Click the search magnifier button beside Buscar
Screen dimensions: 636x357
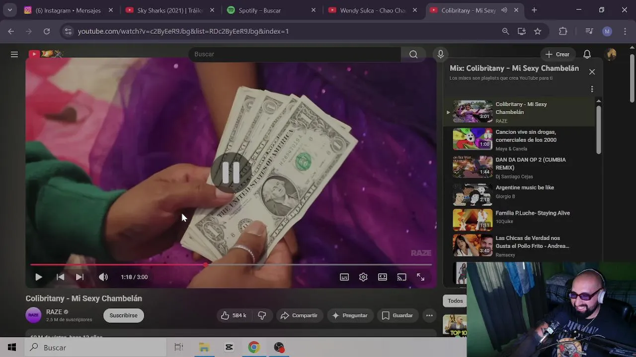tap(413, 54)
